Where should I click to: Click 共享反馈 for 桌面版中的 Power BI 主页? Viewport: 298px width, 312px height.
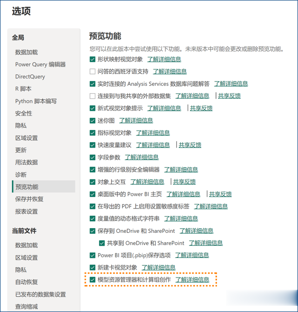coord(220,194)
